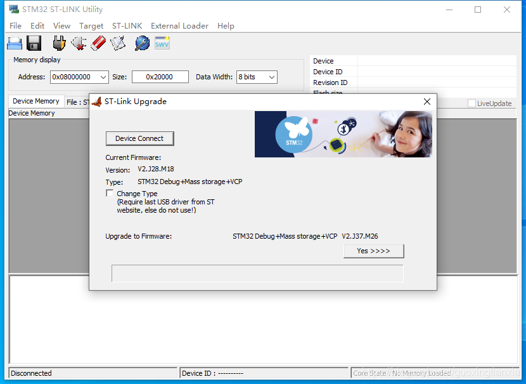Open the update globe wrench icon
Viewport: 526px width, 384px height.
click(142, 43)
